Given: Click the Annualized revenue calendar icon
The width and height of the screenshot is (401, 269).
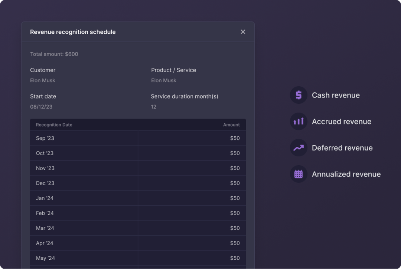Looking at the screenshot, I should point(299,174).
